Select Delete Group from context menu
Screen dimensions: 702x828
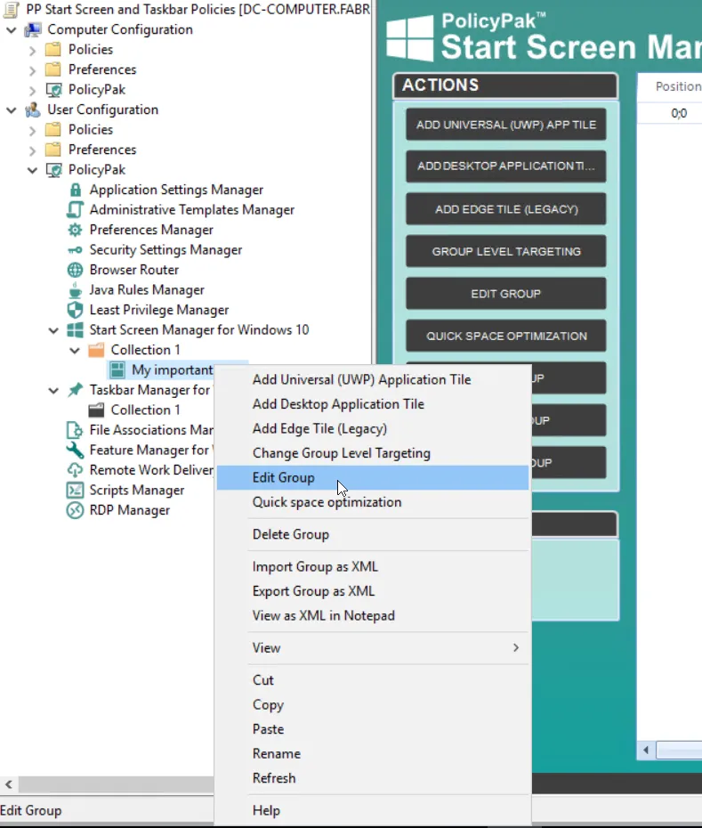[372, 534]
